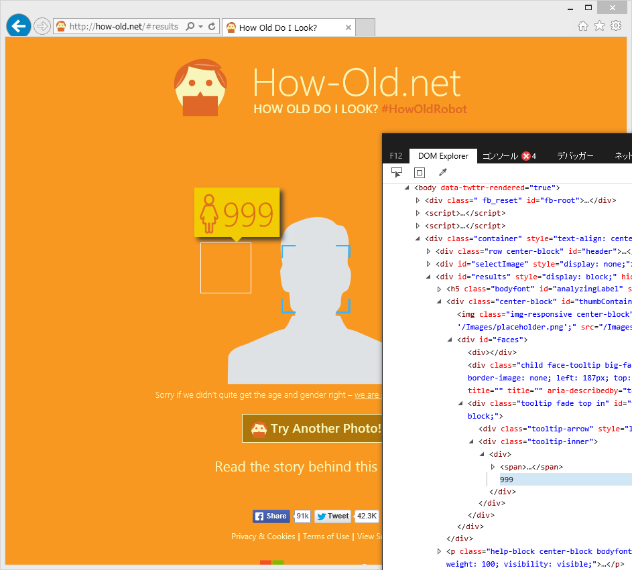Click the Twitter bird Tweet icon
The height and width of the screenshot is (570, 632).
click(322, 516)
